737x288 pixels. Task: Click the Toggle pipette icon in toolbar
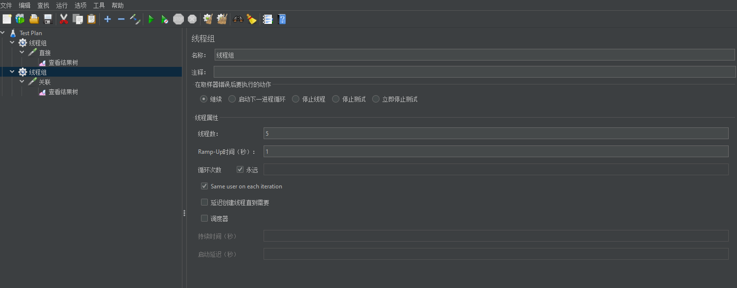[x=135, y=19]
